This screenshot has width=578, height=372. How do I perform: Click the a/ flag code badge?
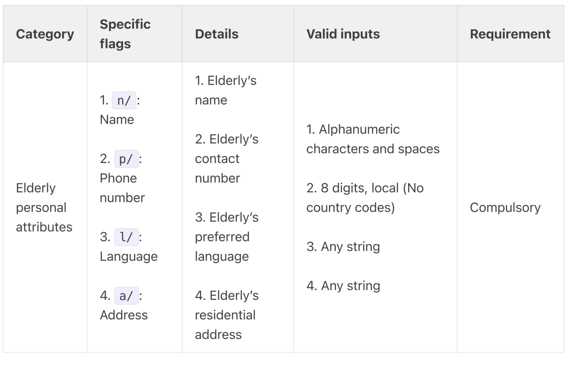click(x=126, y=296)
